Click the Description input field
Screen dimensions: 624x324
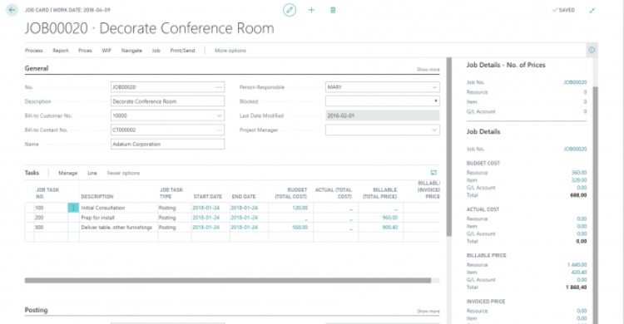click(167, 101)
